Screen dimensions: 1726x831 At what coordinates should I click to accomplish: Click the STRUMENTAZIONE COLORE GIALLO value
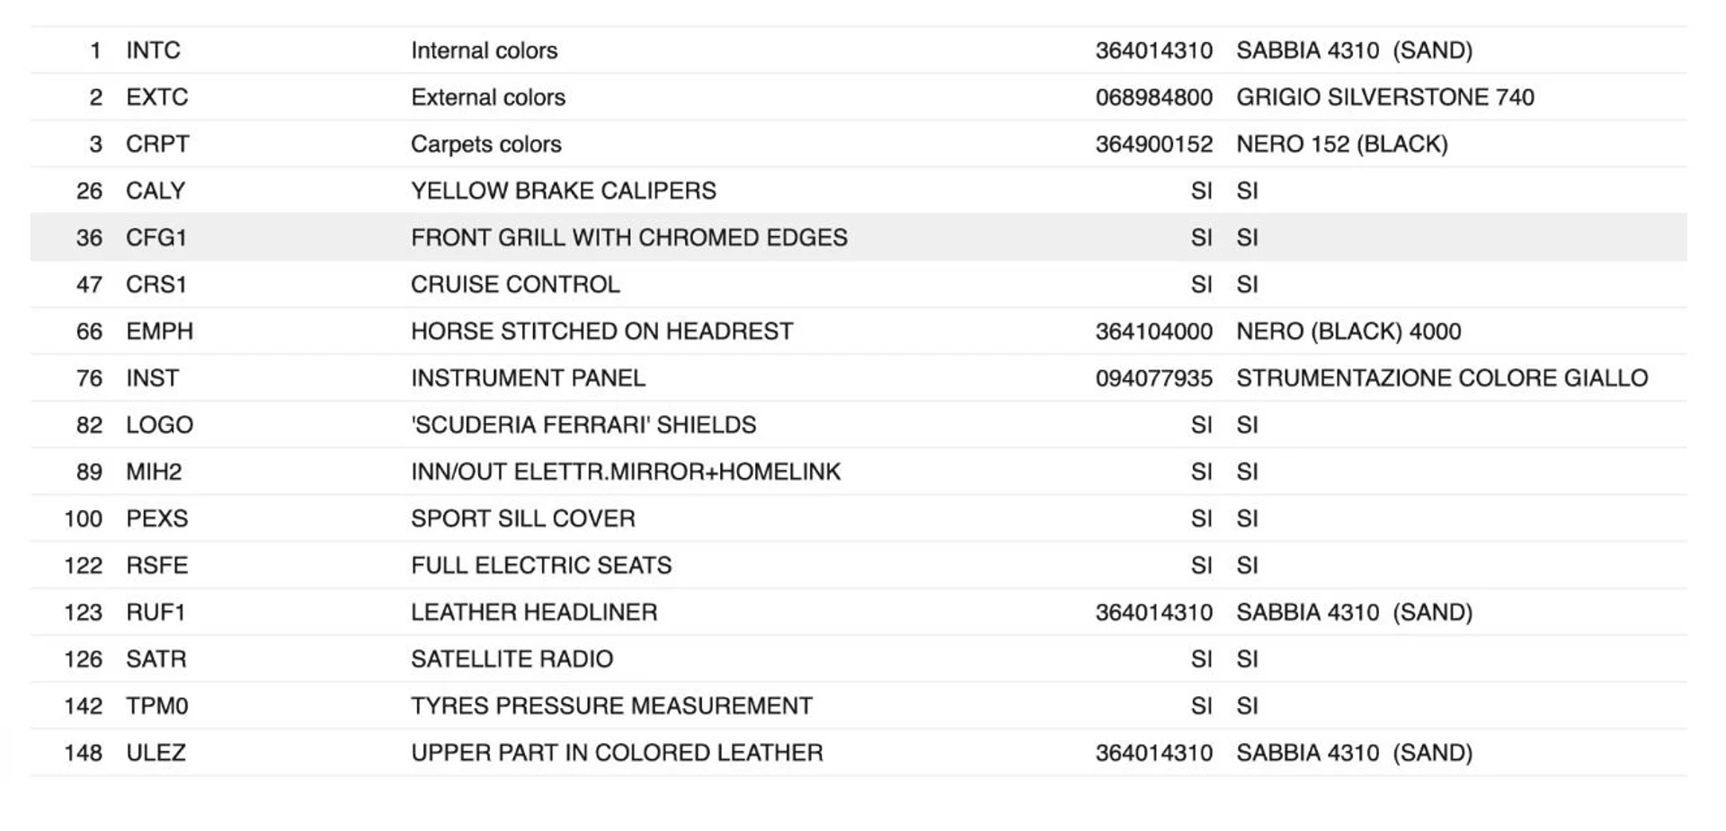tap(1442, 377)
